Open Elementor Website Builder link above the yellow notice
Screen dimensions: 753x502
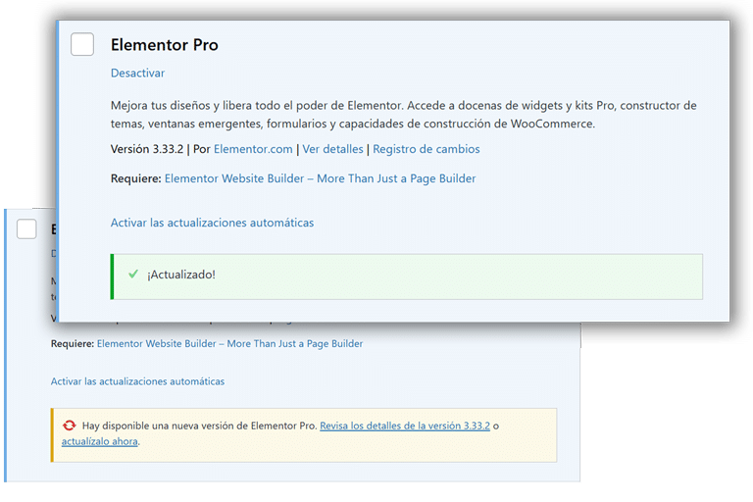229,344
